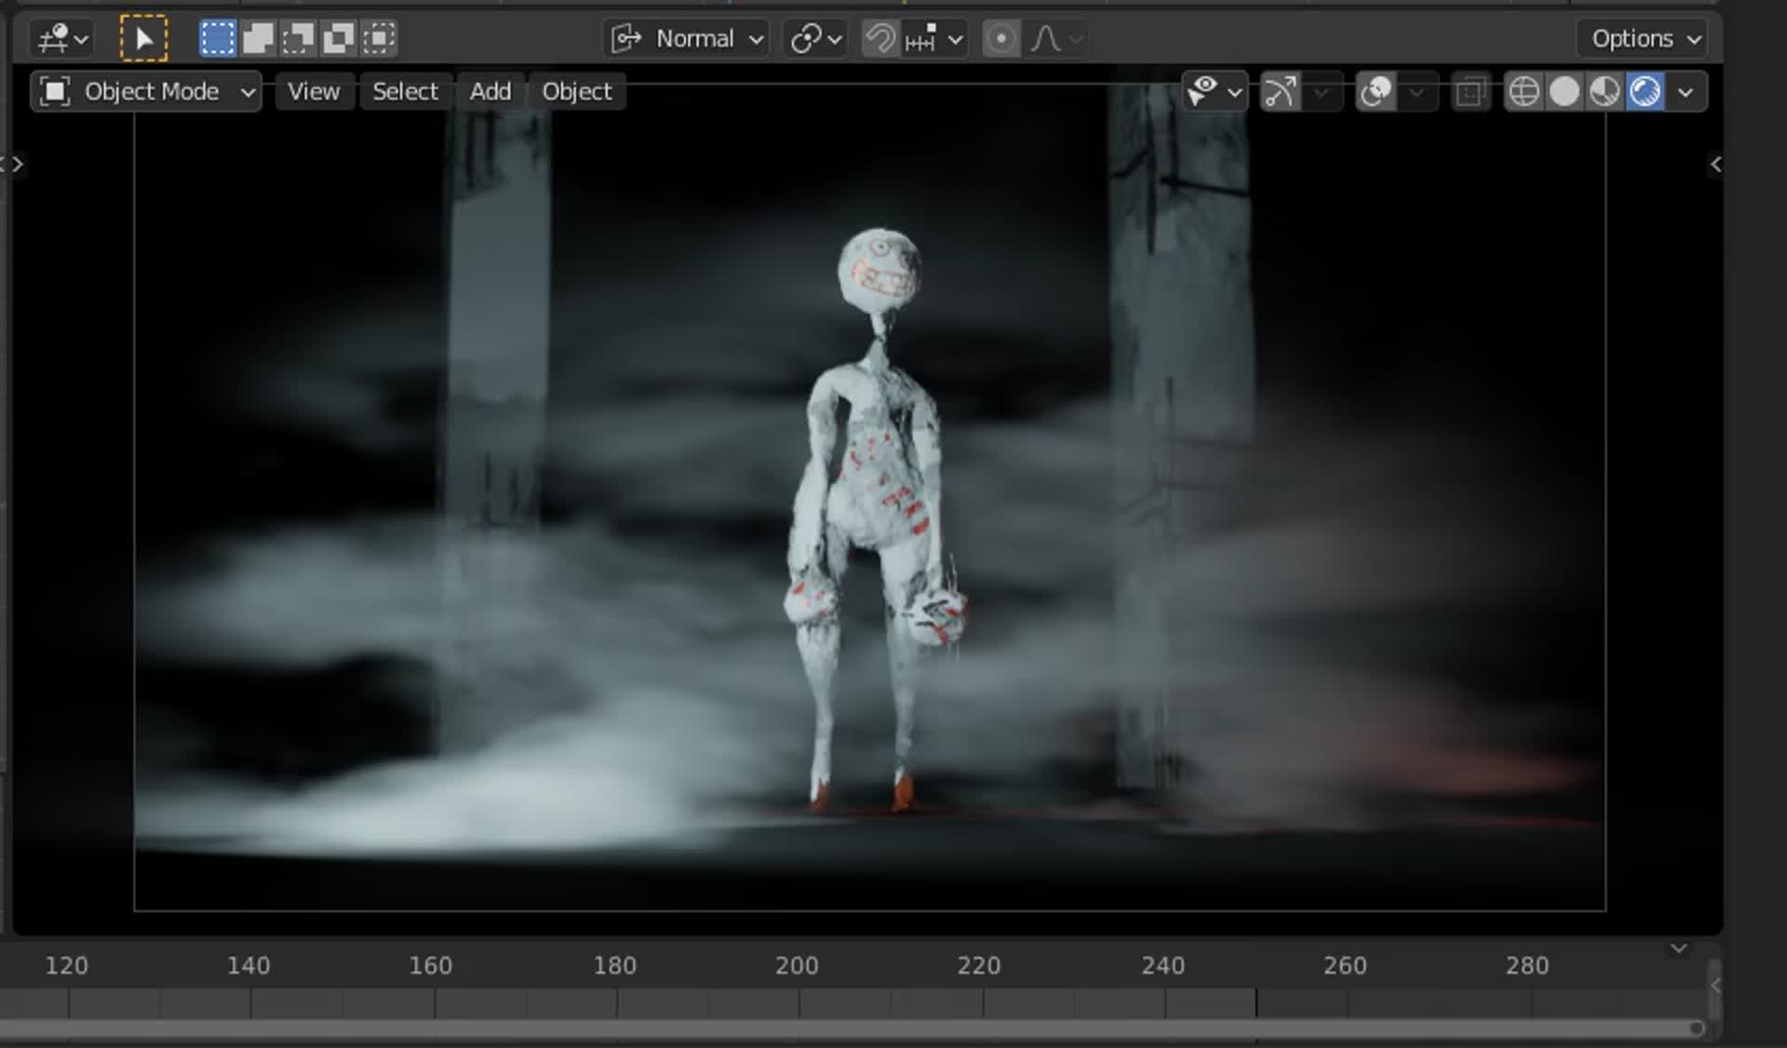1787x1048 pixels.
Task: Expand the left toolbar region arrow
Action: [x=17, y=165]
